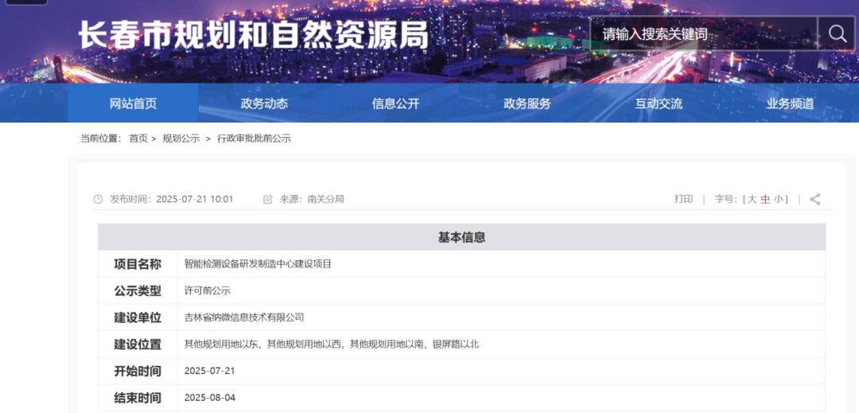Set font size to 中

pyautogui.click(x=765, y=200)
